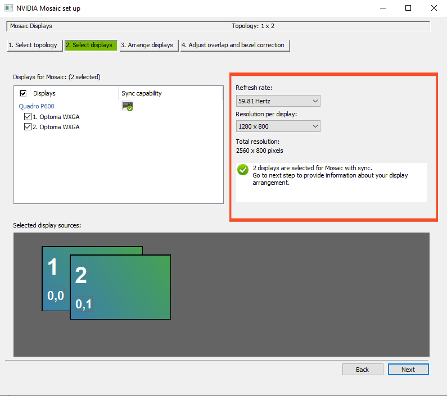Click the Next button
Image resolution: width=447 pixels, height=396 pixels.
[408, 370]
